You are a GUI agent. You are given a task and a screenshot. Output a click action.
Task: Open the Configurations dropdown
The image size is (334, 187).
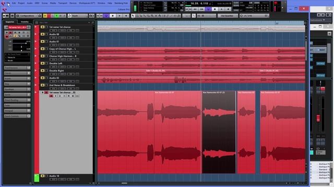29,16
